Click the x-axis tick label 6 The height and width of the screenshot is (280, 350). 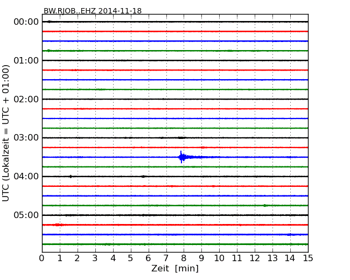[x=148, y=258]
